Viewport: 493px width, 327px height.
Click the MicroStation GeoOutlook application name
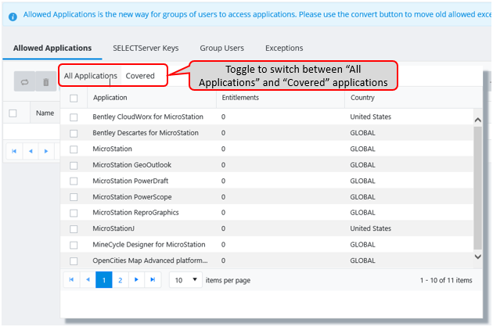click(x=132, y=165)
